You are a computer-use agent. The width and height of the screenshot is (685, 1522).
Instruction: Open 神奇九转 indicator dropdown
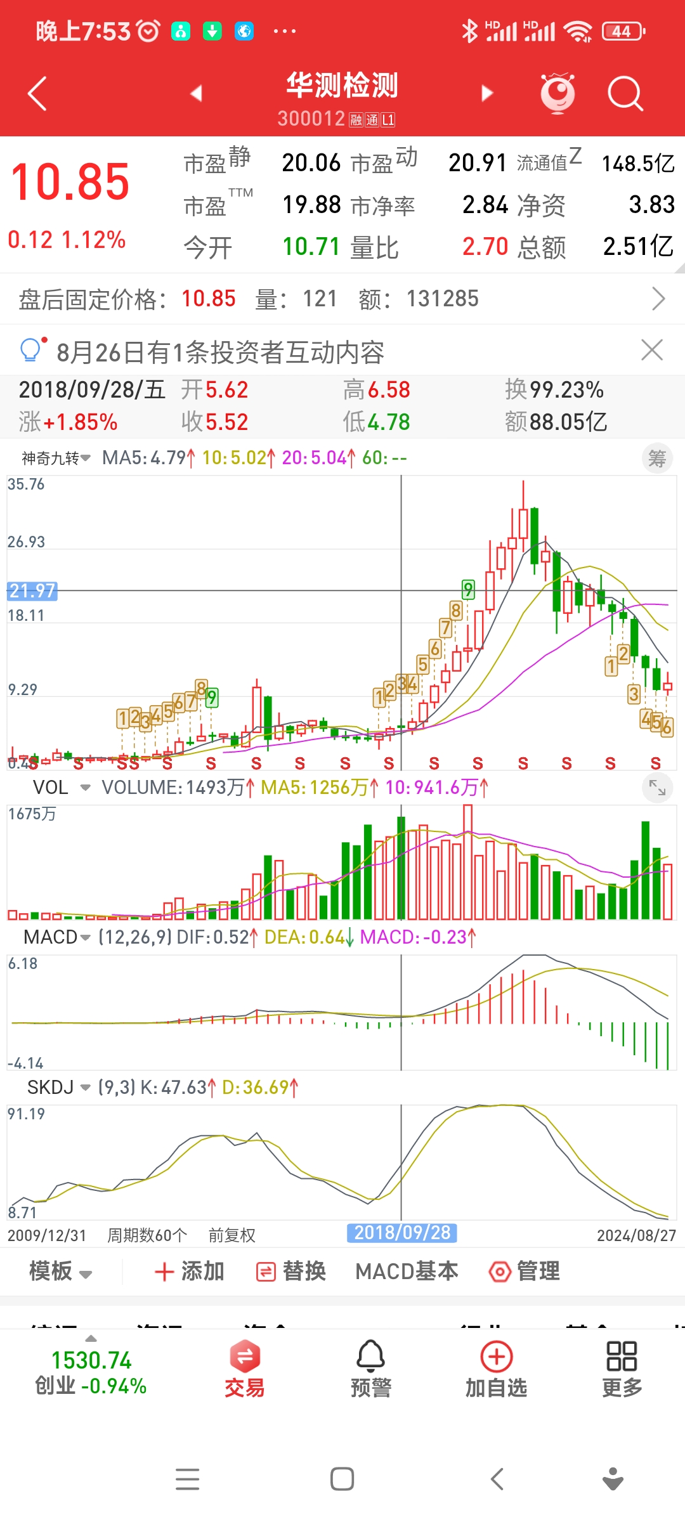[x=56, y=458]
